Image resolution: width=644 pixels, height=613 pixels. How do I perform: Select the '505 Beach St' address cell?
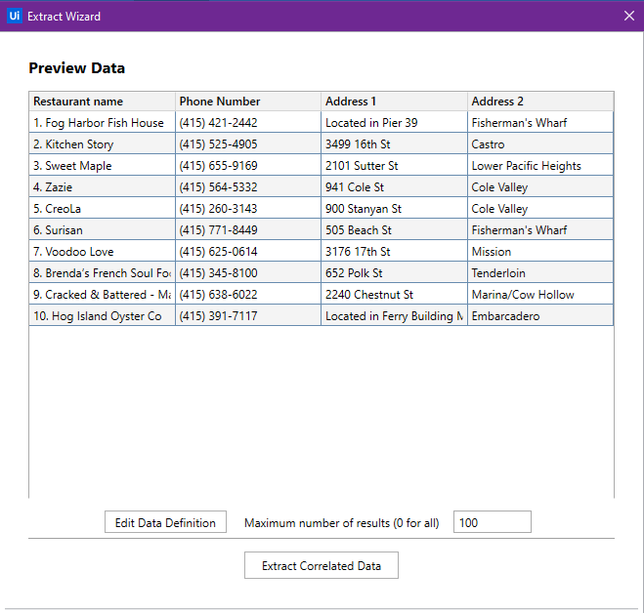[x=394, y=229]
